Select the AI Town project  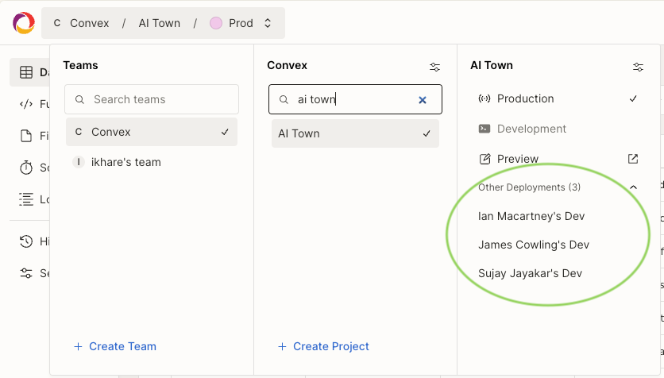355,133
